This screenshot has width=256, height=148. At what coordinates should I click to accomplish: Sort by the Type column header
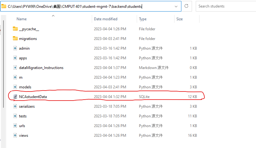click(x=143, y=19)
